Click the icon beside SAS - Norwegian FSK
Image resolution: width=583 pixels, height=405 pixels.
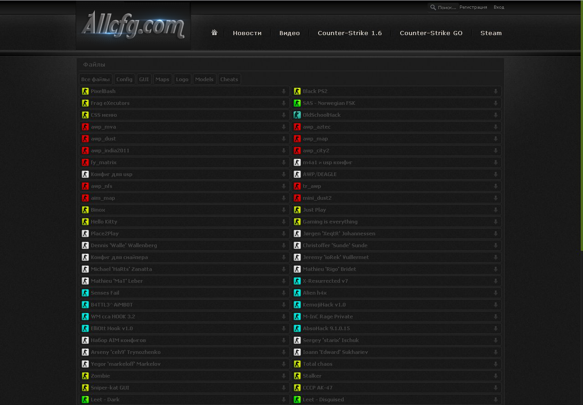[x=297, y=103]
